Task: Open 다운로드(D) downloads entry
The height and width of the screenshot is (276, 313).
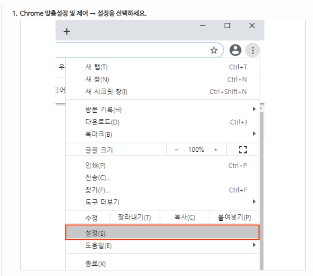Action: click(163, 122)
